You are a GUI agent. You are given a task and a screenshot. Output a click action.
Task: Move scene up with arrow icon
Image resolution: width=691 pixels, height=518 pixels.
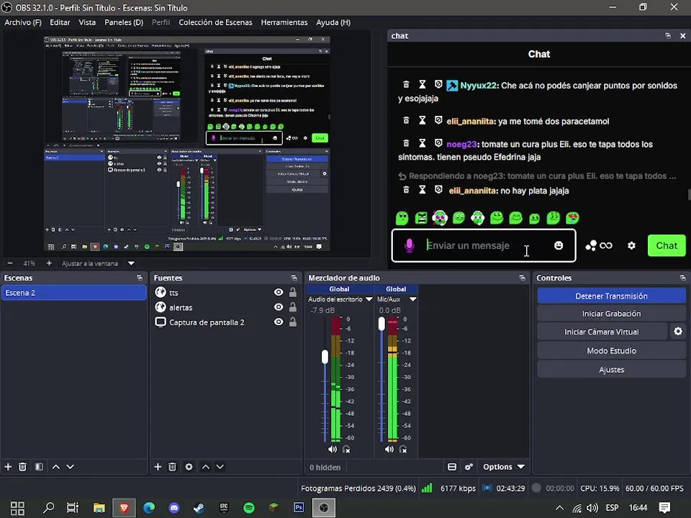56,466
